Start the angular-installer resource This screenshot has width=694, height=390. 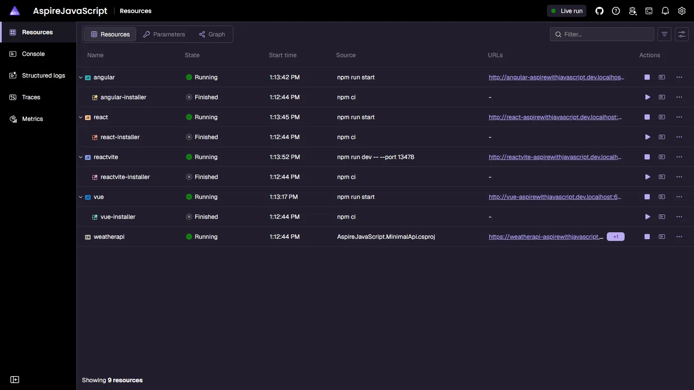point(647,97)
